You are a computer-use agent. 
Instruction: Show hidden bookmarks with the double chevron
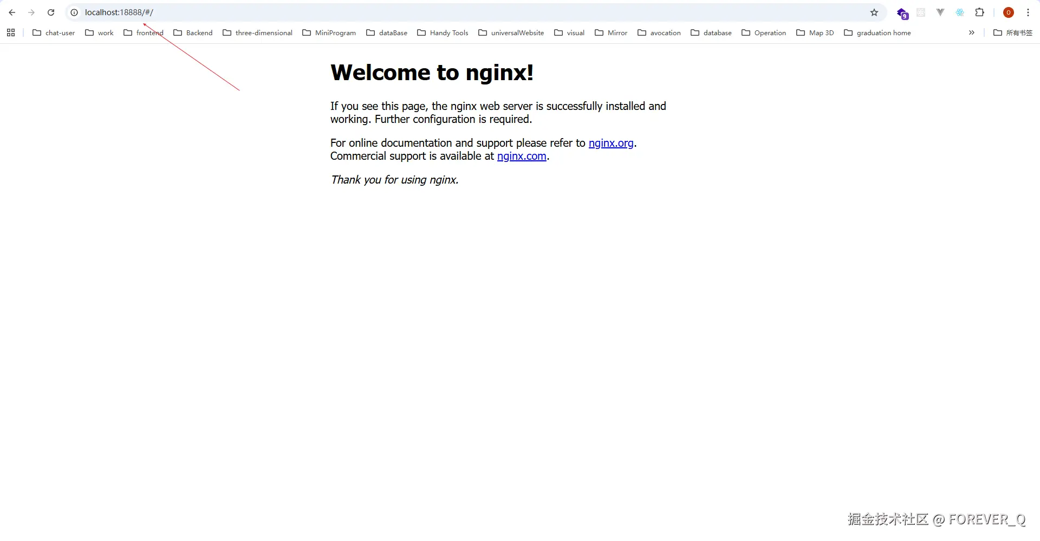point(972,32)
